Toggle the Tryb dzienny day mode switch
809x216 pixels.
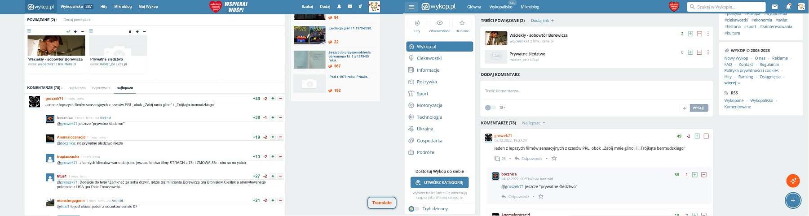(414, 209)
